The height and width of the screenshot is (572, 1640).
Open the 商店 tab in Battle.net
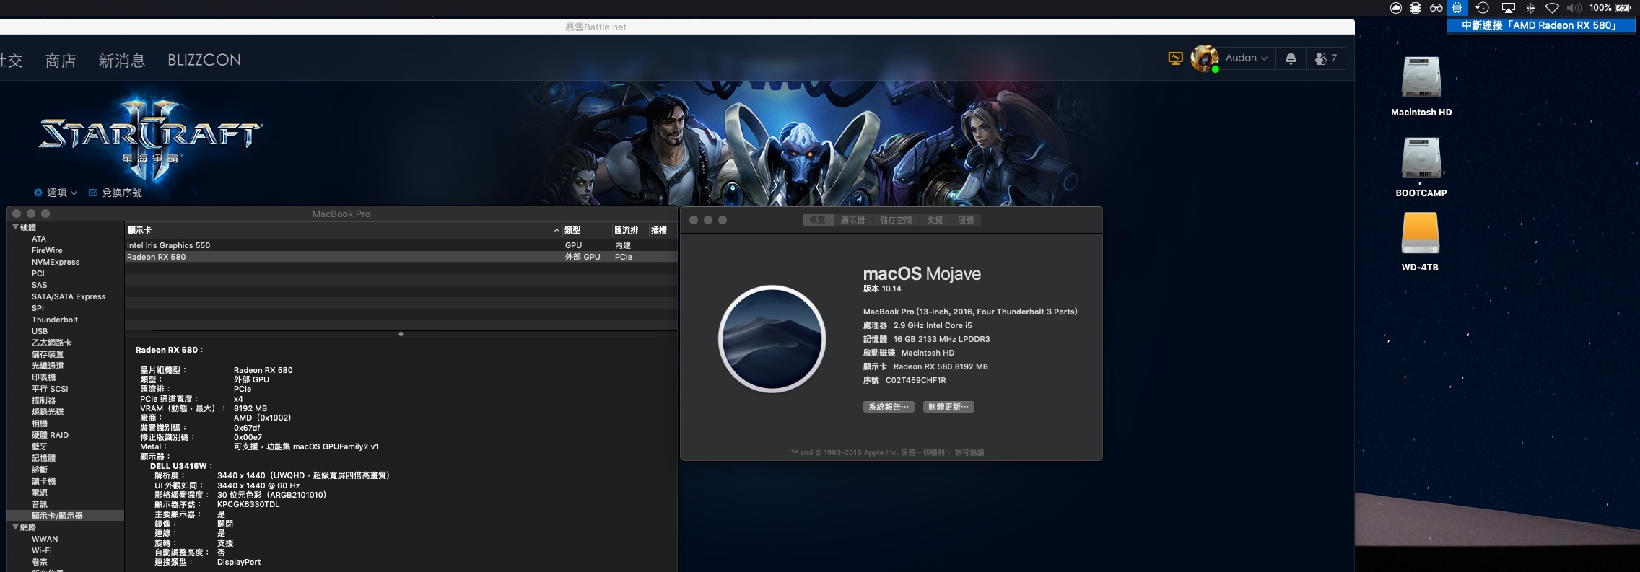pyautogui.click(x=61, y=61)
